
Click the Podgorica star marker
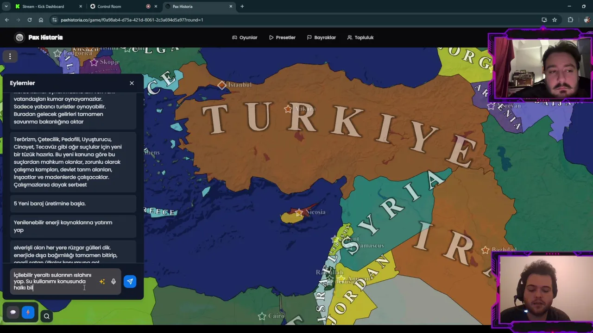pos(57,53)
